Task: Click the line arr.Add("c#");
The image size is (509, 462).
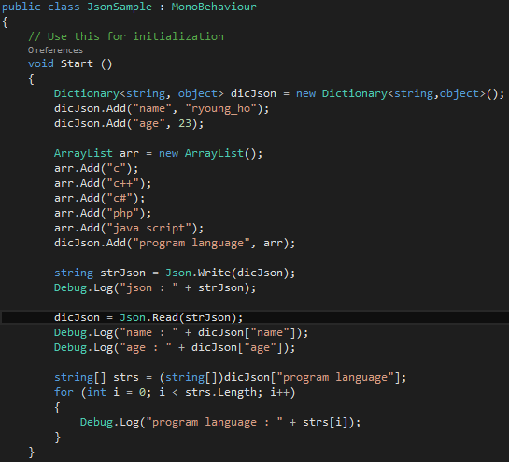Action: [99, 198]
